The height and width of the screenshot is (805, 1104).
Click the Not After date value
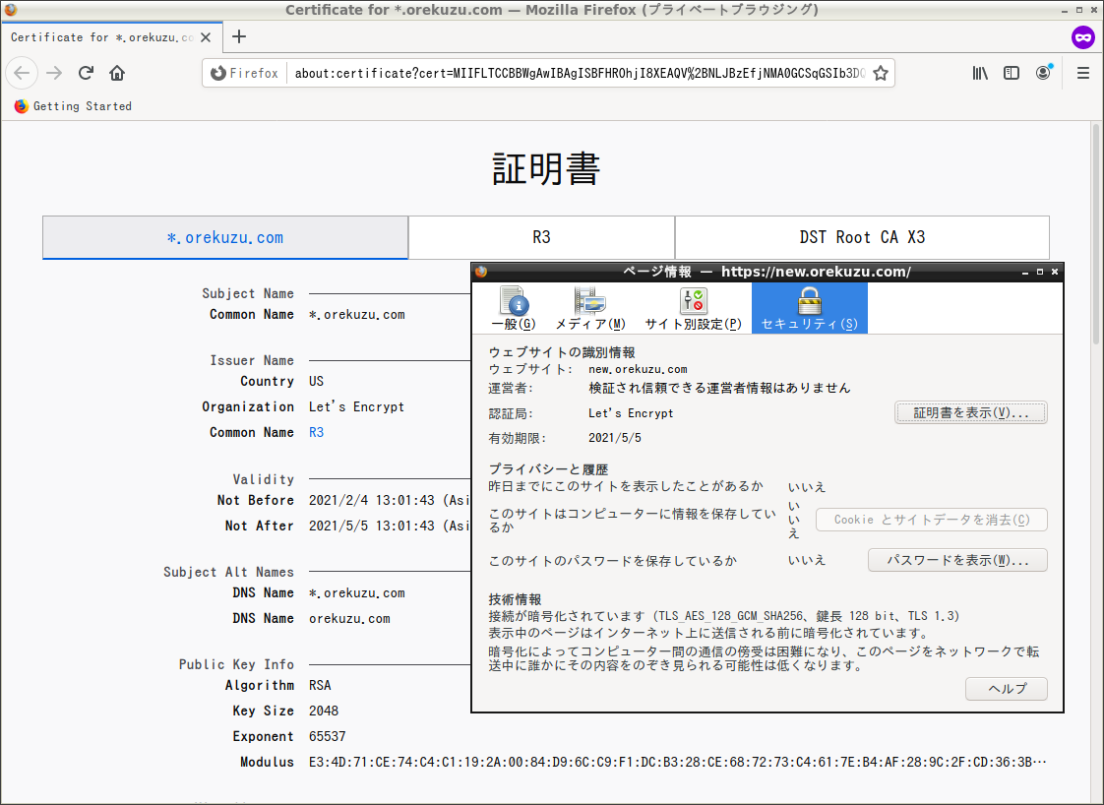389,526
